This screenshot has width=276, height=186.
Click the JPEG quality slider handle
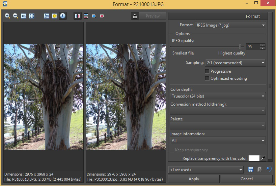click(x=240, y=46)
